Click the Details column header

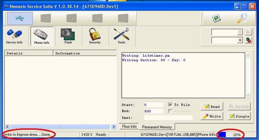pos(29,53)
